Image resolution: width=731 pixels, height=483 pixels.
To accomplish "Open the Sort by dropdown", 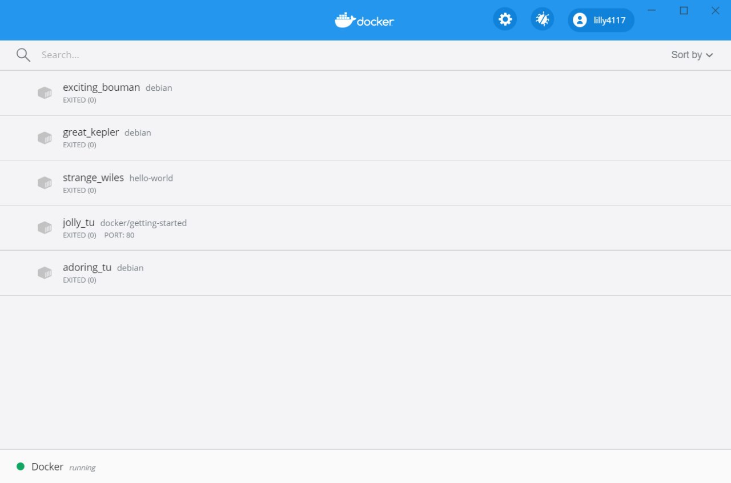I will (692, 55).
